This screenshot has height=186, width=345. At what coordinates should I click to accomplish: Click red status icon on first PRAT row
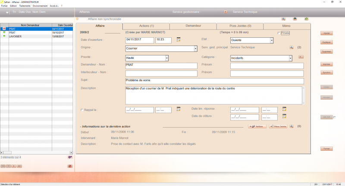click(x=4, y=29)
